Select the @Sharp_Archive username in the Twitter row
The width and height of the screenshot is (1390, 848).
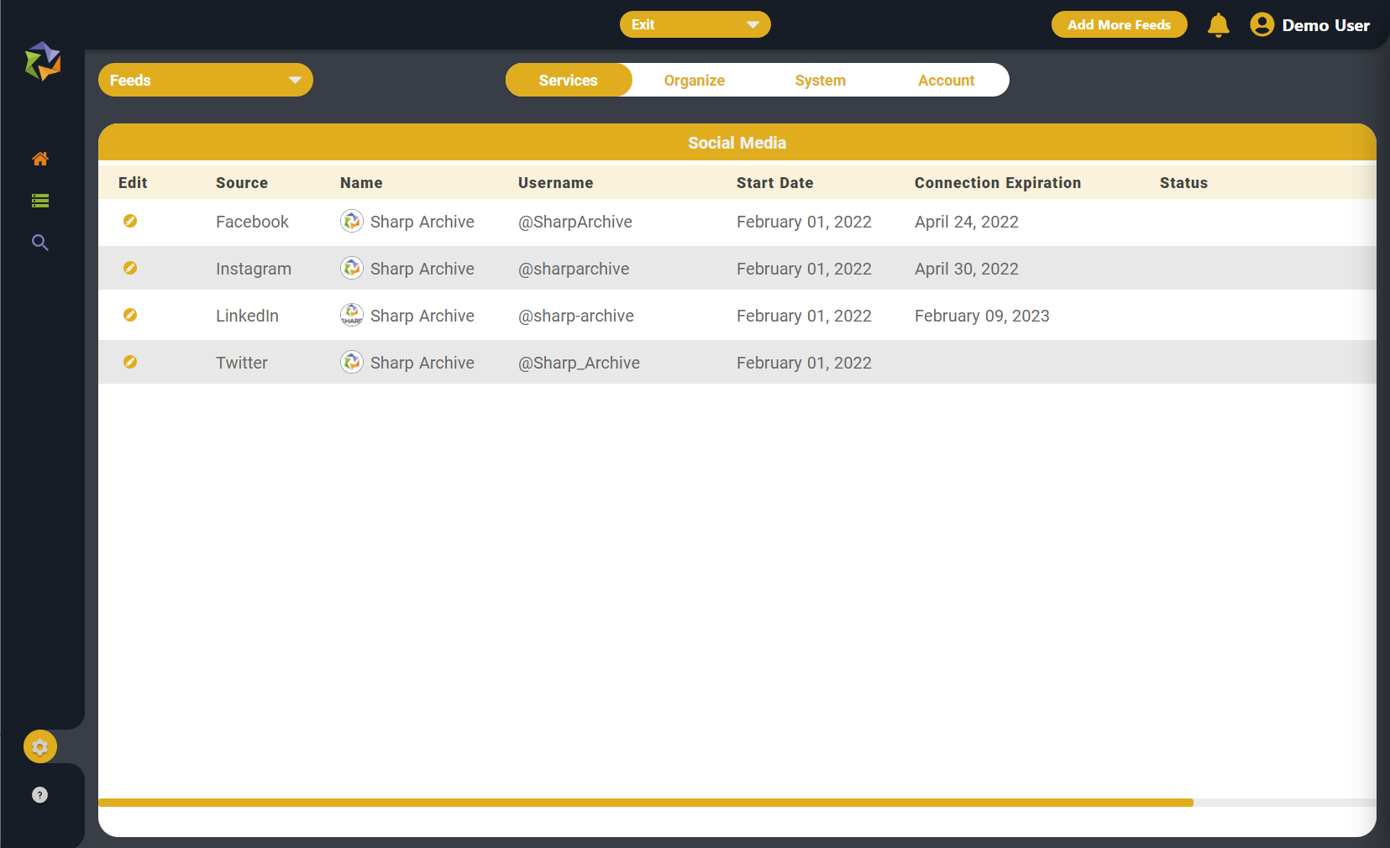pyautogui.click(x=579, y=362)
